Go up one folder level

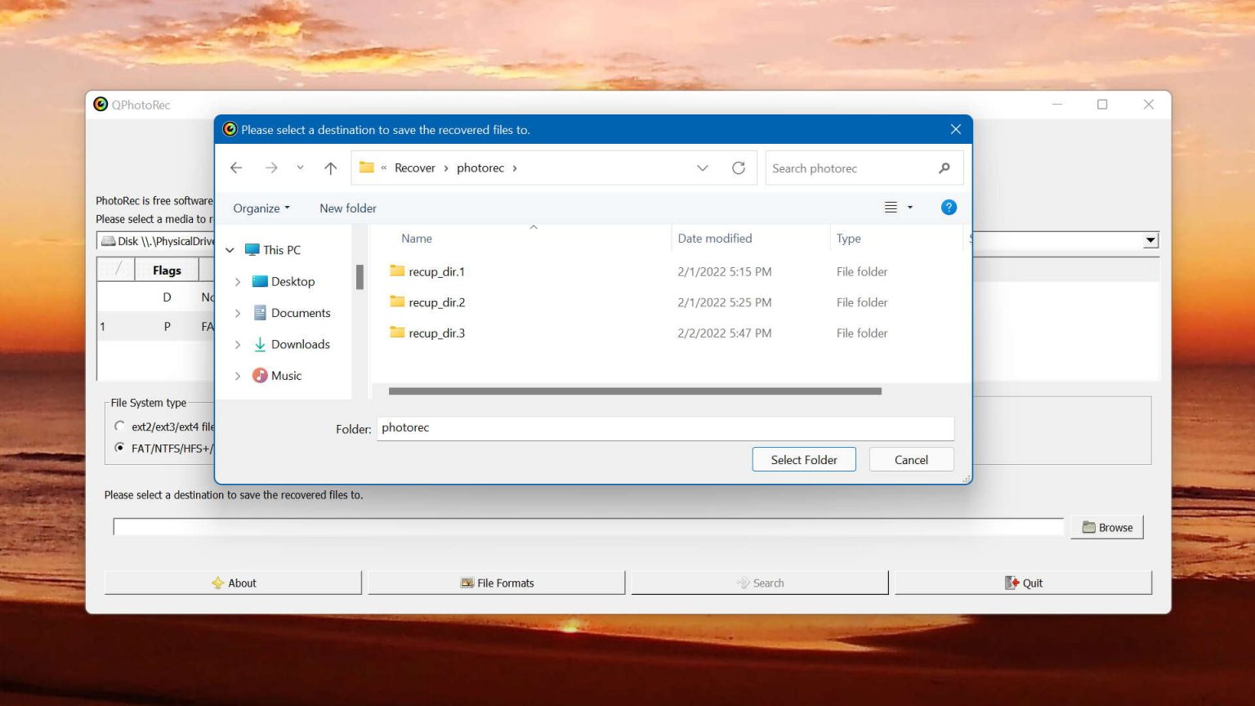[330, 168]
